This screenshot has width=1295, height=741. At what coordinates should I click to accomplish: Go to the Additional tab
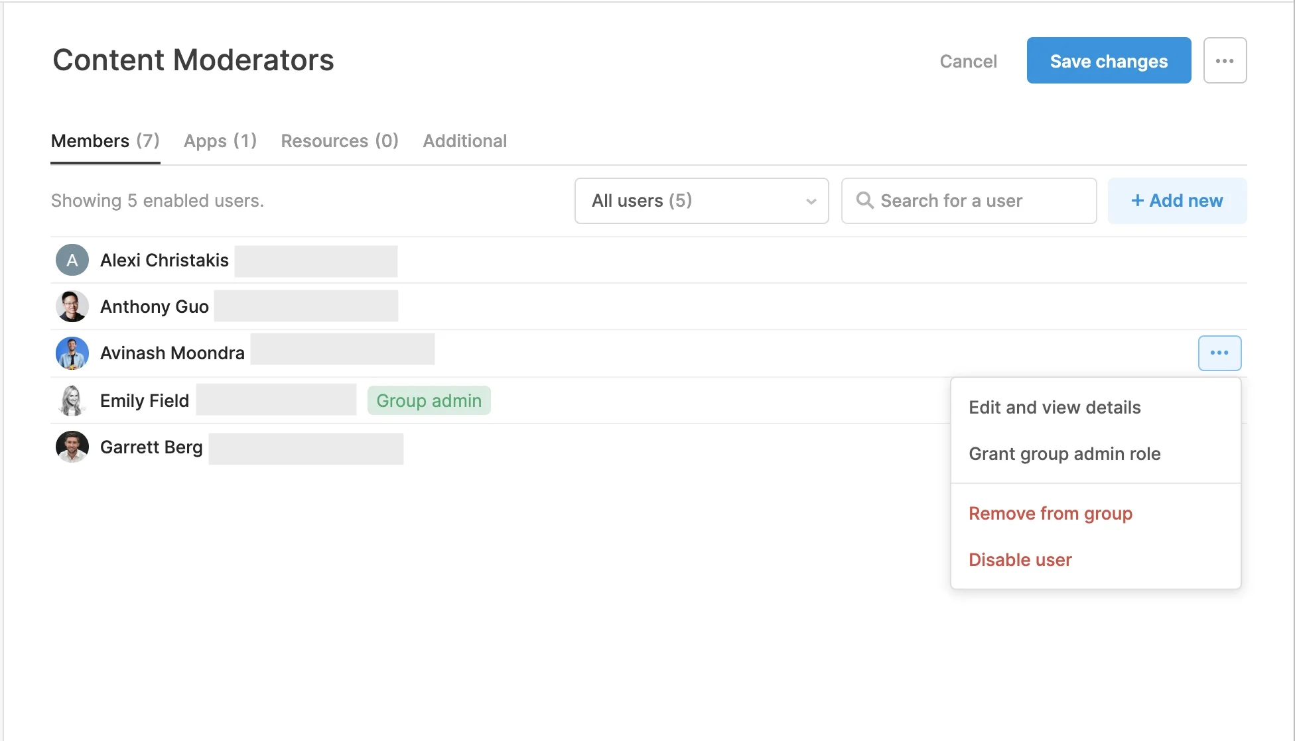[464, 141]
